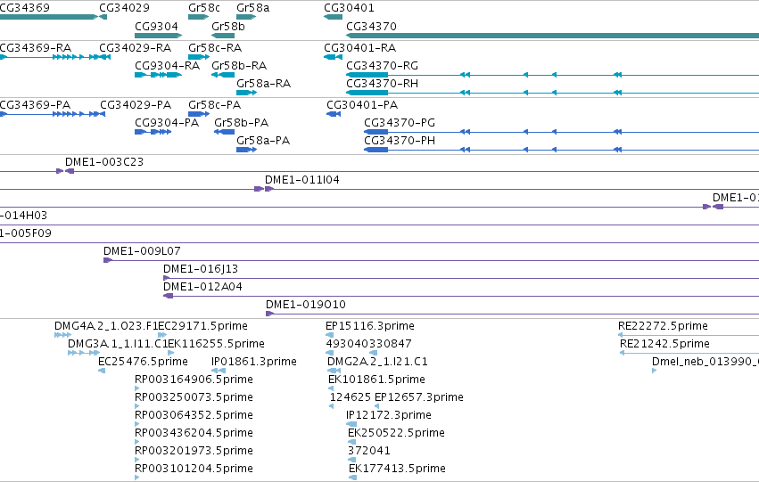The image size is (759, 482).
Task: Select the CG34370-PH protein feature
Action: click(x=562, y=150)
